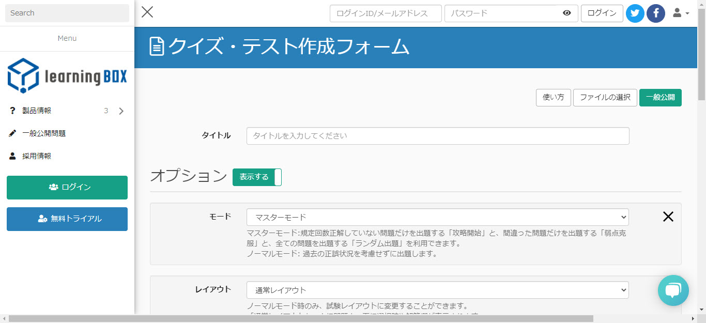The image size is (706, 323).
Task: Click the 一般公開 button
Action: coord(660,97)
